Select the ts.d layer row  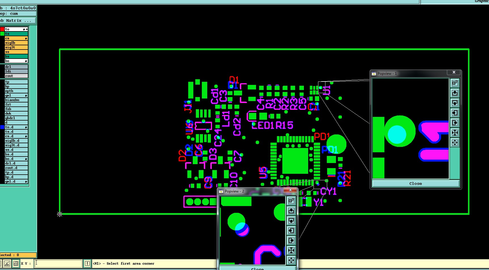coord(16,132)
